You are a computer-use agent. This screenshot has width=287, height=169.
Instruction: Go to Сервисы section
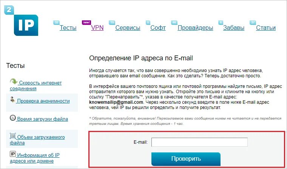128,28
